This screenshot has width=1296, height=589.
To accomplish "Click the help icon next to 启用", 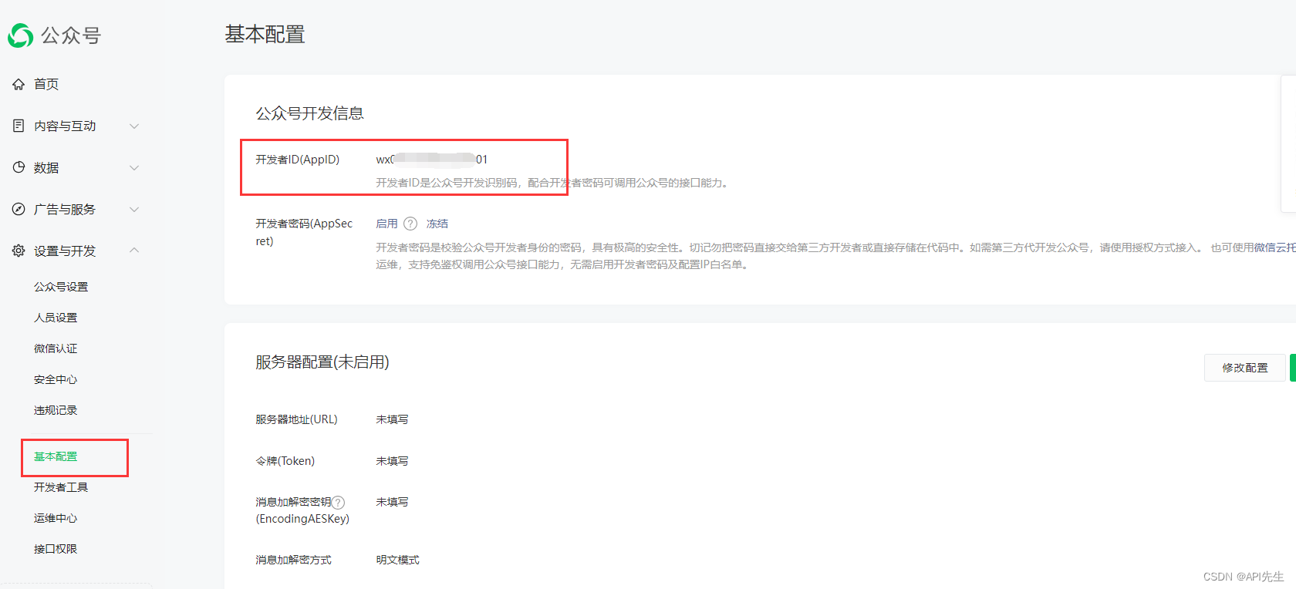I will [410, 224].
